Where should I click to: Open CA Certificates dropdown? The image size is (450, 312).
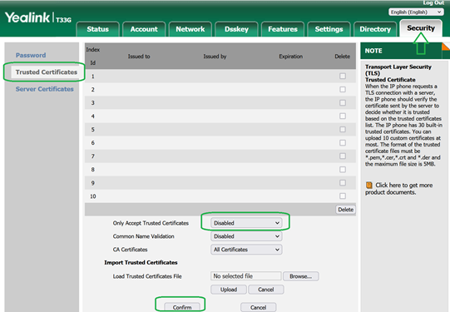[x=246, y=250]
